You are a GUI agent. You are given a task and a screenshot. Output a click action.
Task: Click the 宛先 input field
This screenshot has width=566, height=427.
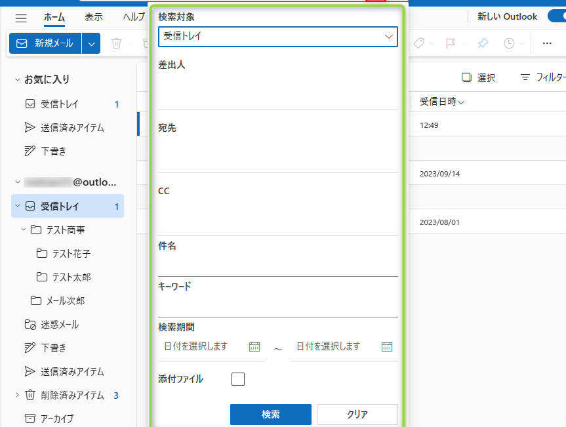pyautogui.click(x=278, y=153)
